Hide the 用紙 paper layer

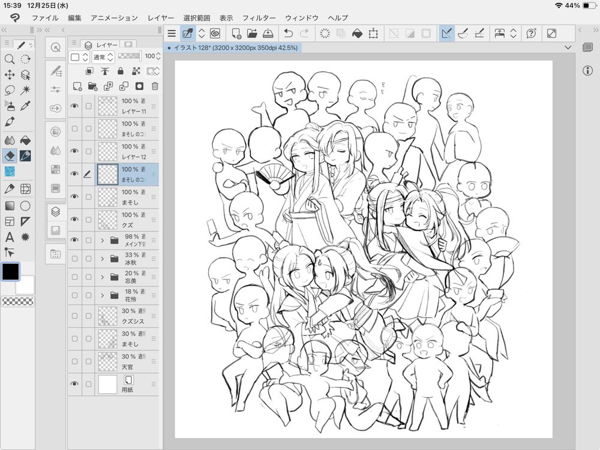click(74, 384)
